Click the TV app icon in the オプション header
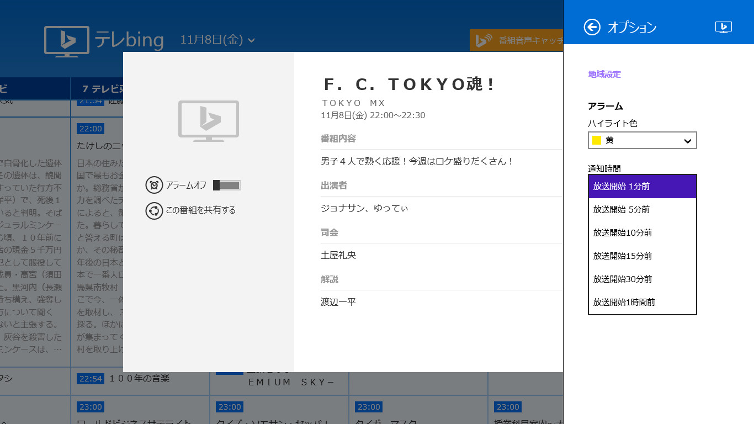754x424 pixels. [723, 26]
